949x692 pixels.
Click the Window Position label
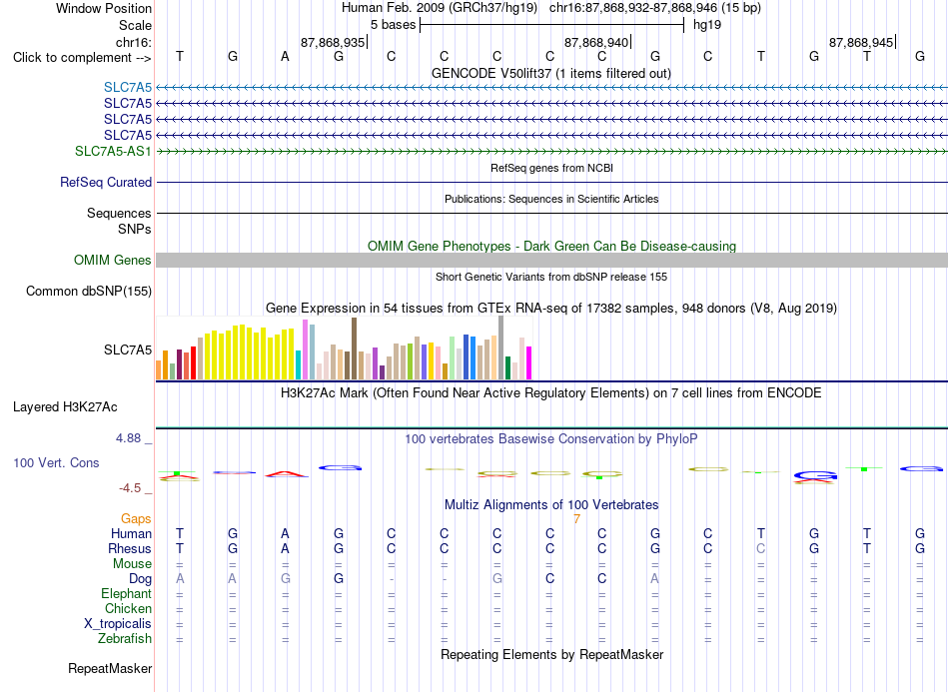pos(104,8)
